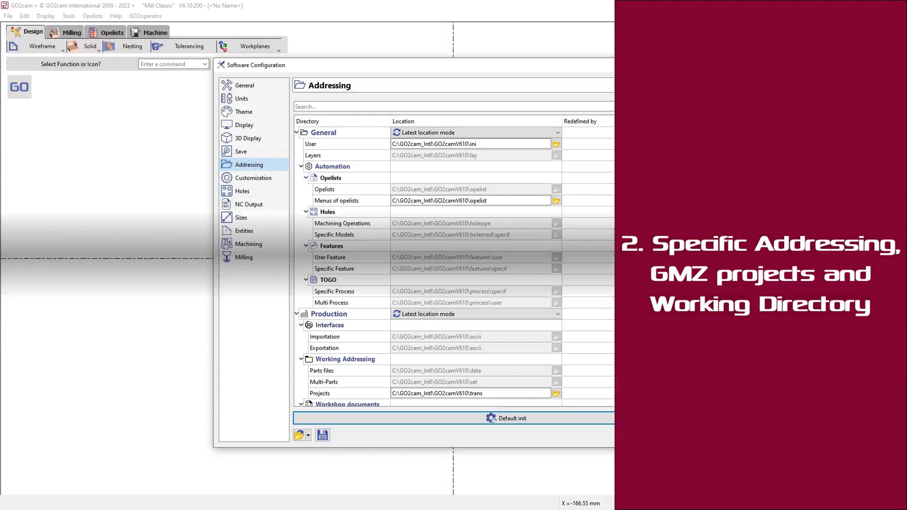Switch to the Machine tab
Image resolution: width=907 pixels, height=510 pixels.
(x=149, y=32)
